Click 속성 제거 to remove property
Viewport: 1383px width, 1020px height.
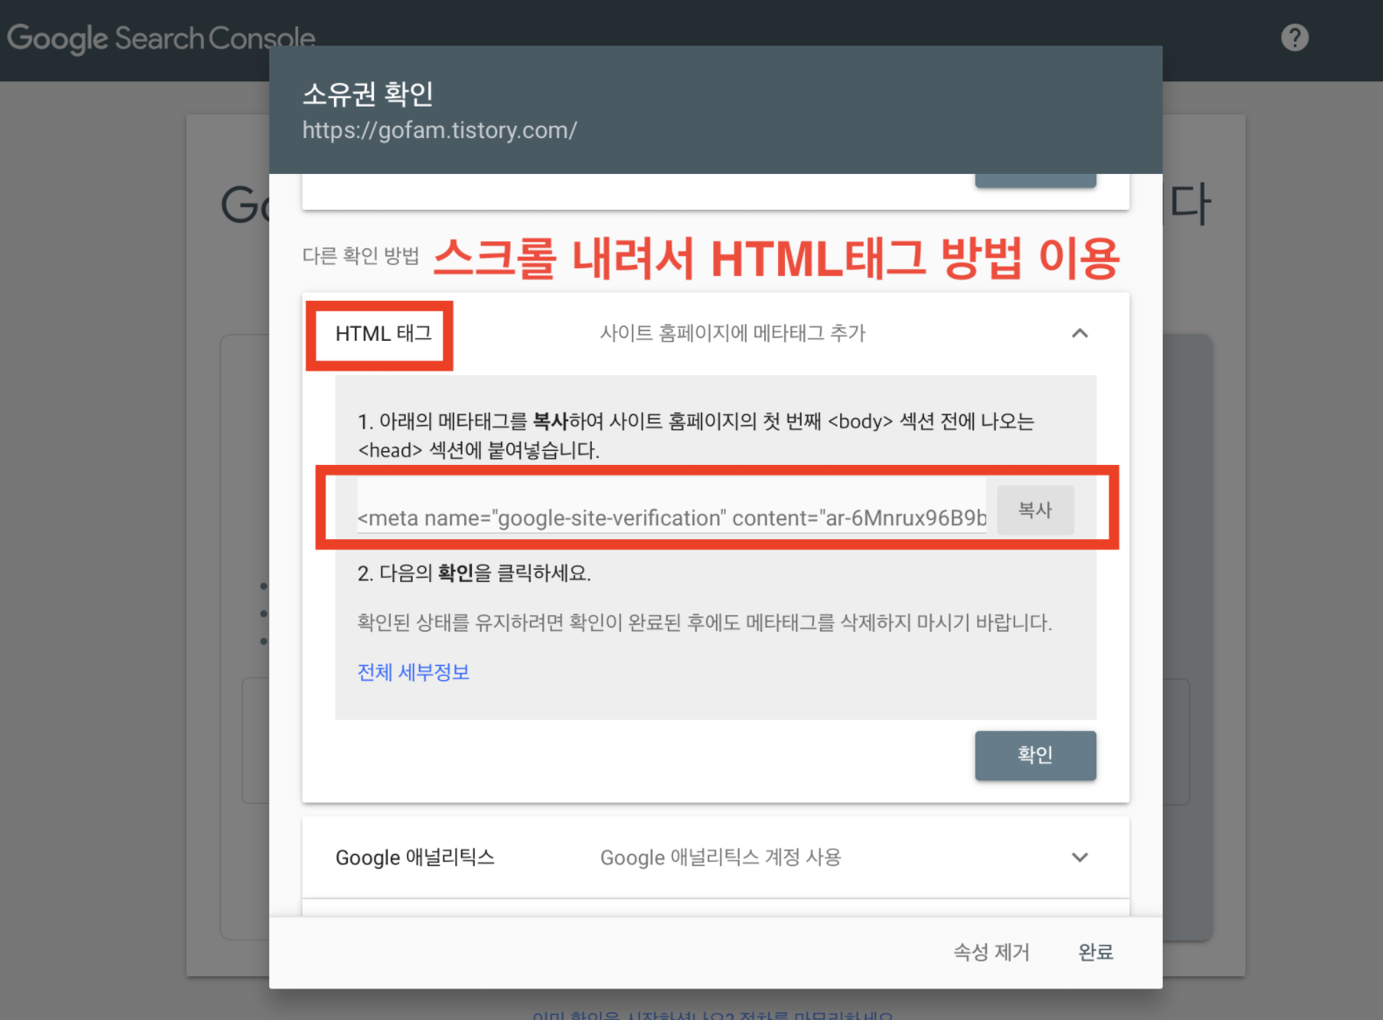[991, 952]
